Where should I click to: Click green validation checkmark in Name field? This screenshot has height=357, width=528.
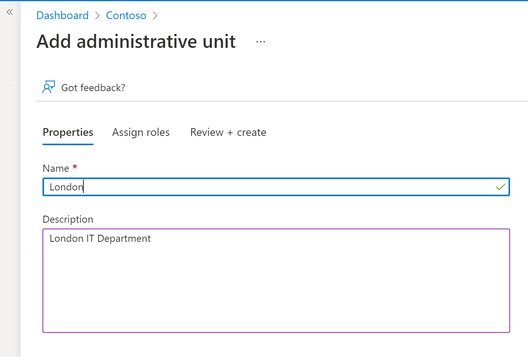[500, 187]
